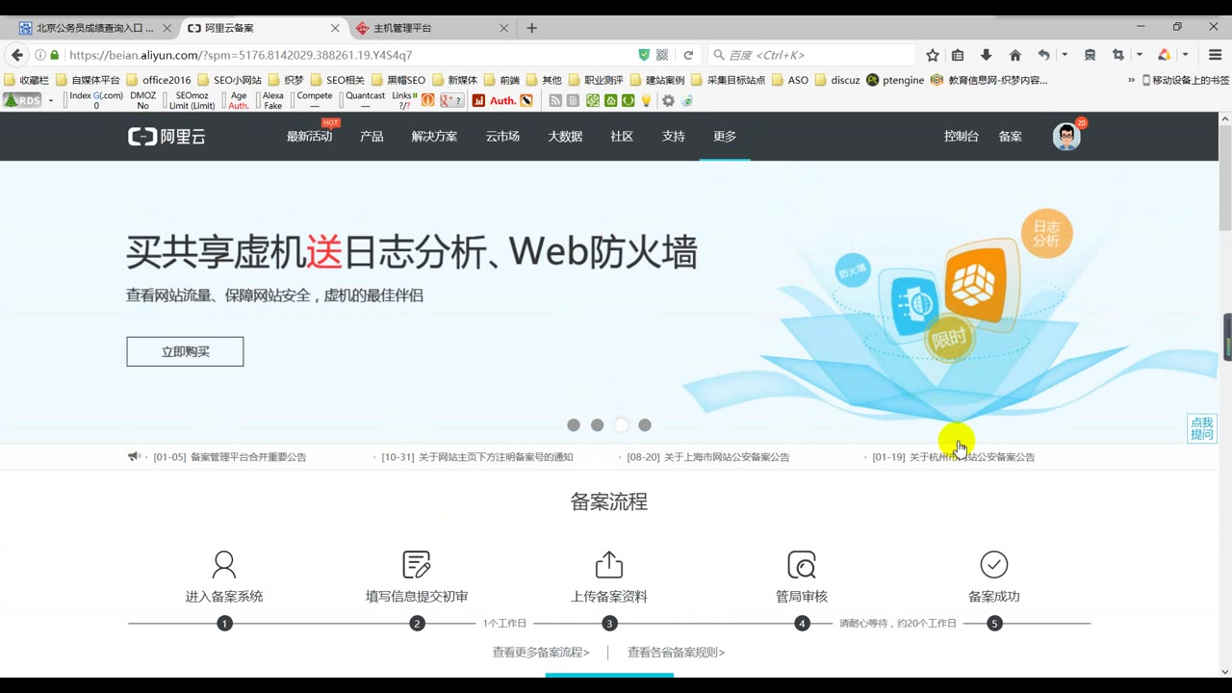Click the Baidu security shield in address bar

click(x=643, y=55)
